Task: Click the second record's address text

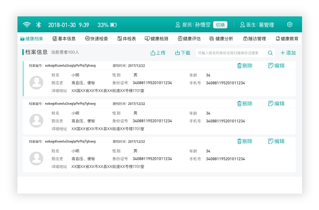Action: coord(108,129)
